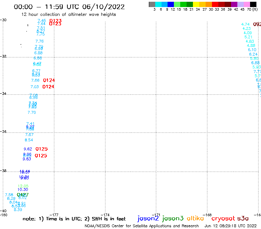Click the green wave height value 12.05
Viewport: 261px width, 229px height.
tap(23, 186)
